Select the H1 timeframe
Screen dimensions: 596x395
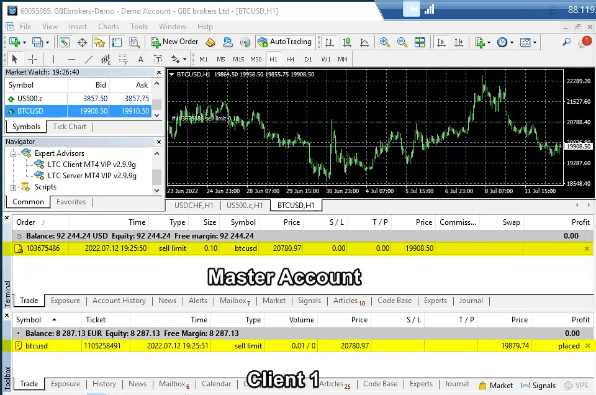(x=273, y=59)
